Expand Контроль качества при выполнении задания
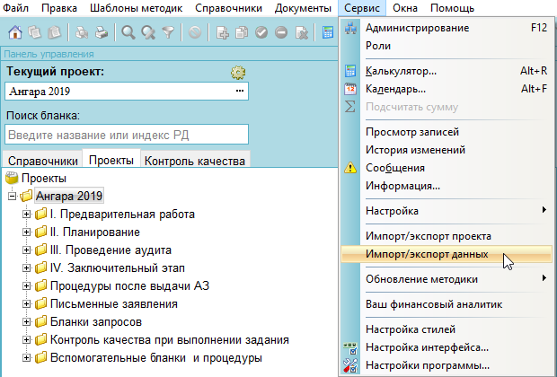 26,339
